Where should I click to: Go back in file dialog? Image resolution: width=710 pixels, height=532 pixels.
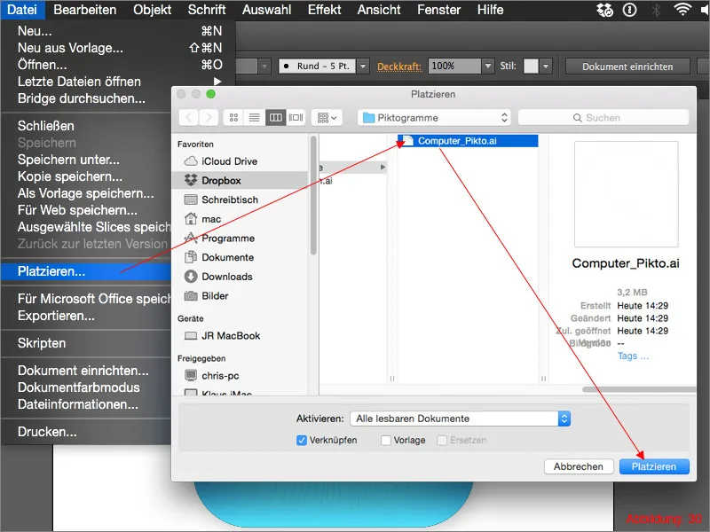click(x=189, y=118)
